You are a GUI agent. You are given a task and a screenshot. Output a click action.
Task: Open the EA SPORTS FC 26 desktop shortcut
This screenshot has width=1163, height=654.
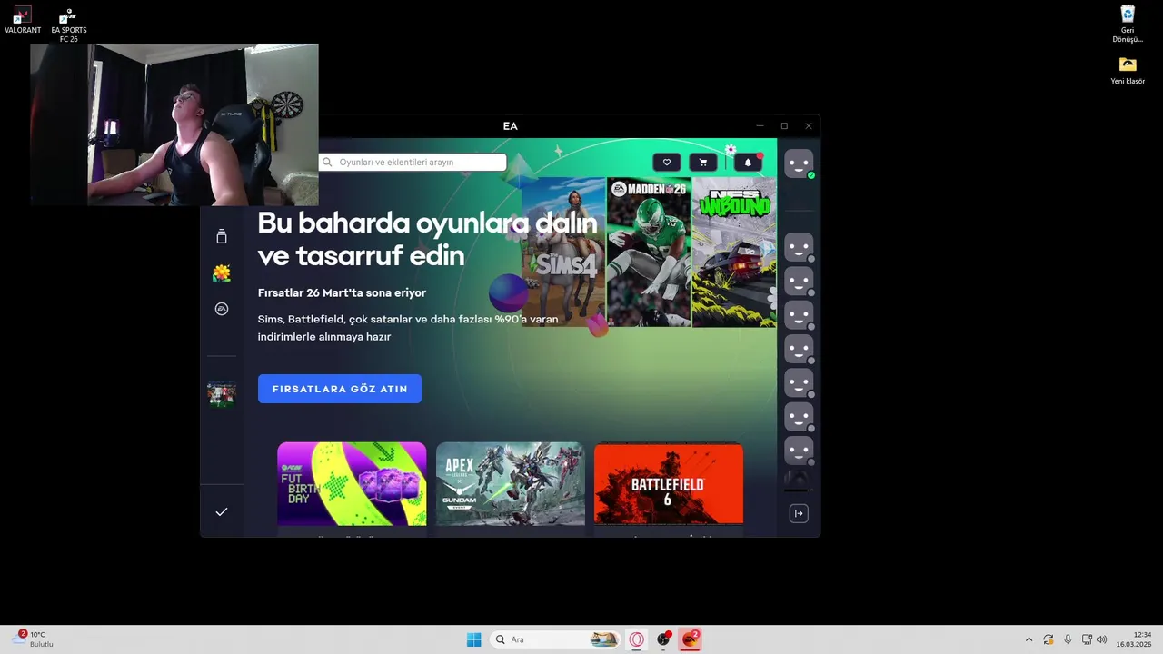tap(69, 25)
